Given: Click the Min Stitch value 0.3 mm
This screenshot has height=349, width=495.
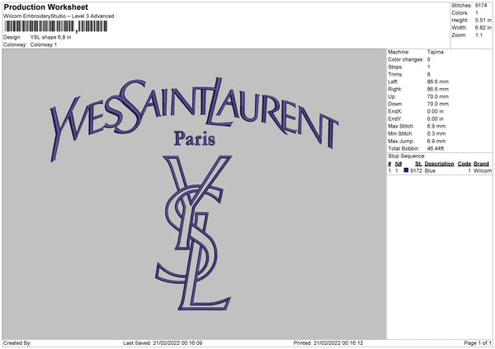Looking at the screenshot, I should [436, 133].
